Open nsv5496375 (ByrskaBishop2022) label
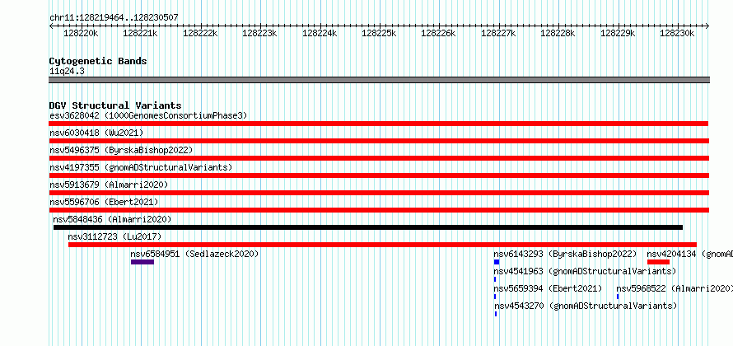Viewport: 733px width, 346px height. 121,150
